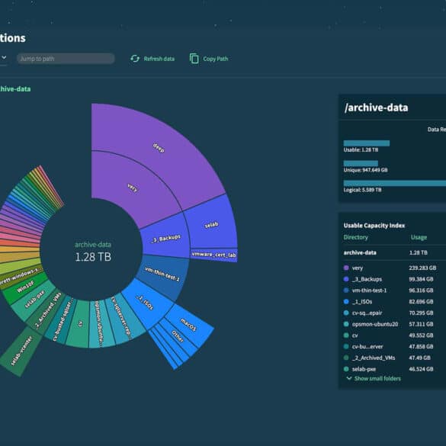The height and width of the screenshot is (446, 446).
Task: Click the 99.384 GB usage value
Action: coord(421,279)
